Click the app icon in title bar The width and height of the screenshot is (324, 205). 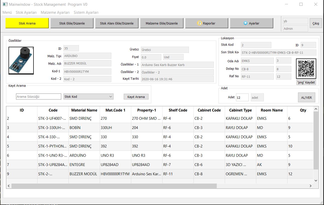pos(5,4)
